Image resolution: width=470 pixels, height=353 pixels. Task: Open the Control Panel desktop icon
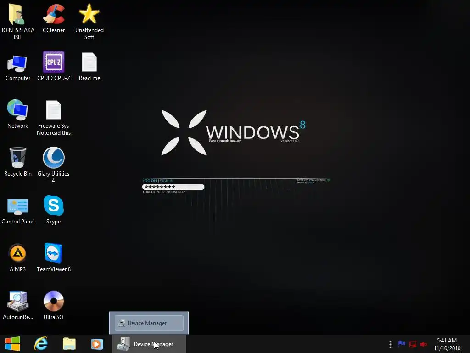(x=18, y=211)
